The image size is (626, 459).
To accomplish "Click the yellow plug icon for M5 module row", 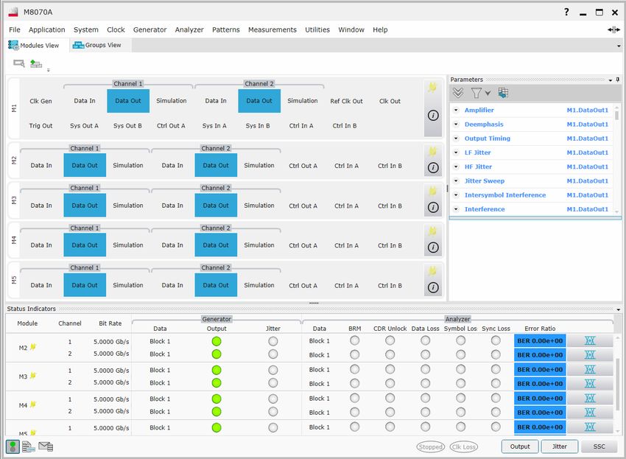I will [432, 271].
